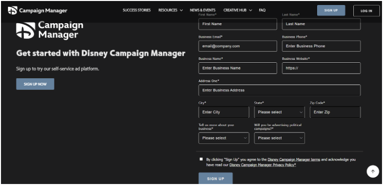Image resolution: width=383 pixels, height=185 pixels.
Task: Focus the Business Phone field
Action: 321,46
